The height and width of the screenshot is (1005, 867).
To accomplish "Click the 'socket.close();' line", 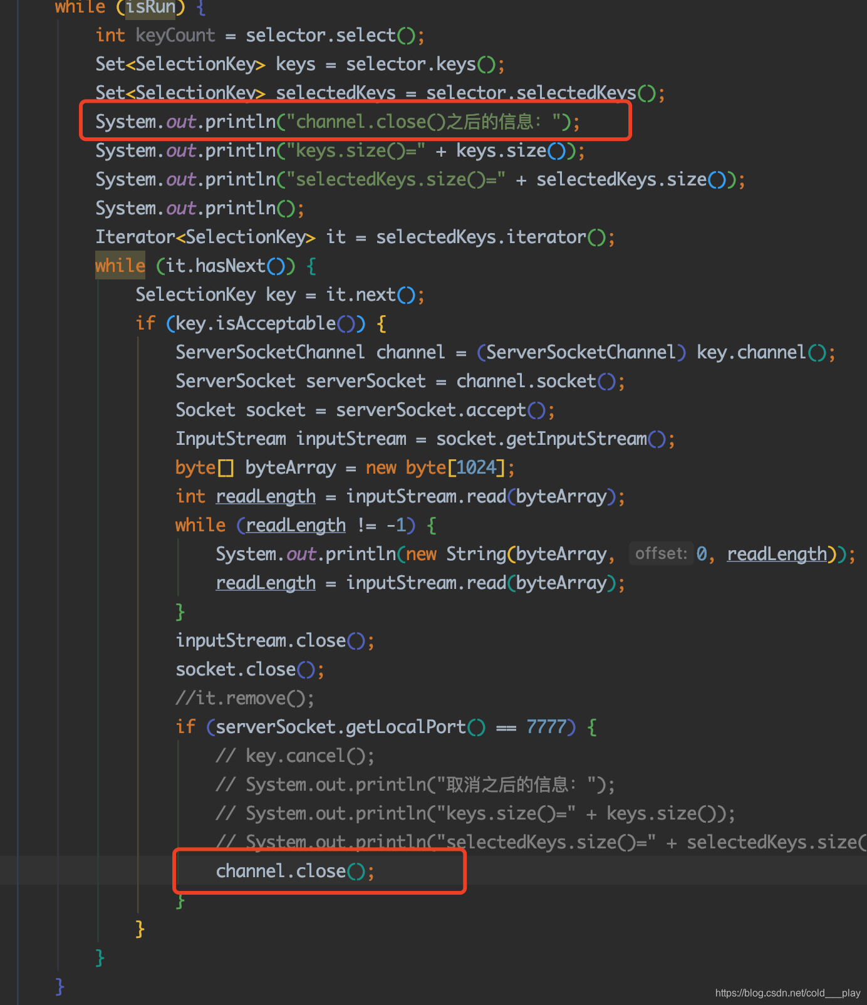I will pos(250,670).
